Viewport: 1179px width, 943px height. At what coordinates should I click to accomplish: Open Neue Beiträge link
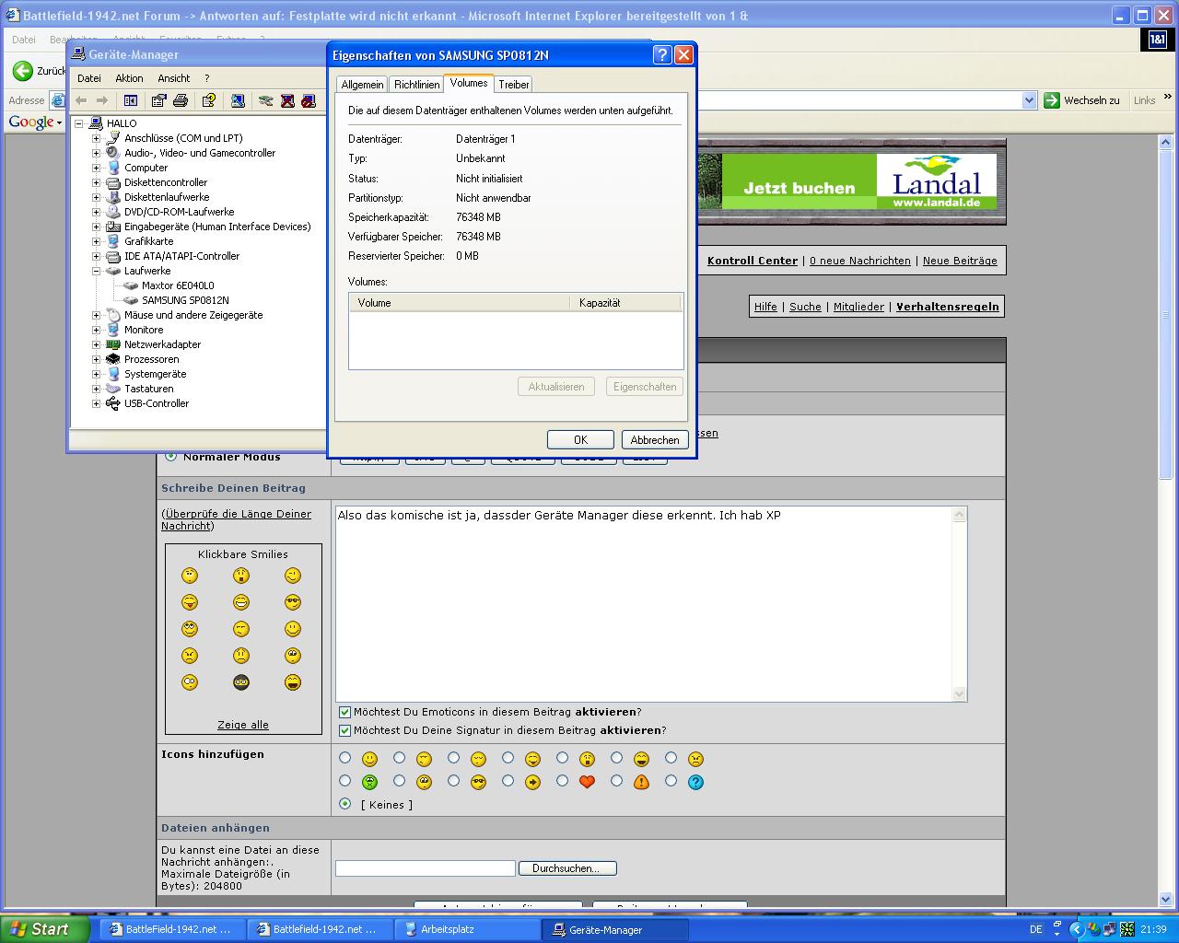(x=960, y=261)
